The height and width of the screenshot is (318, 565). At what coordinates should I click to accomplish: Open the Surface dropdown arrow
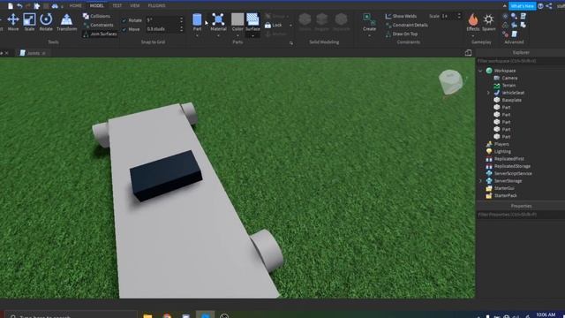pos(252,36)
